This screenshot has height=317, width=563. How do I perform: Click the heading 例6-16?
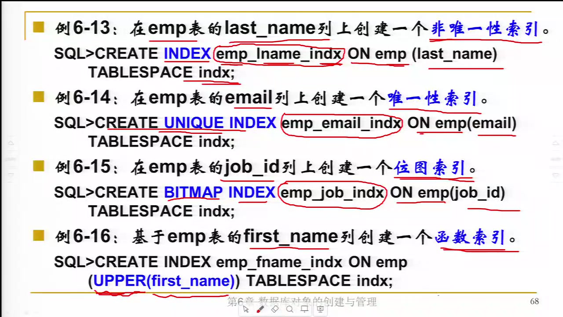83,237
